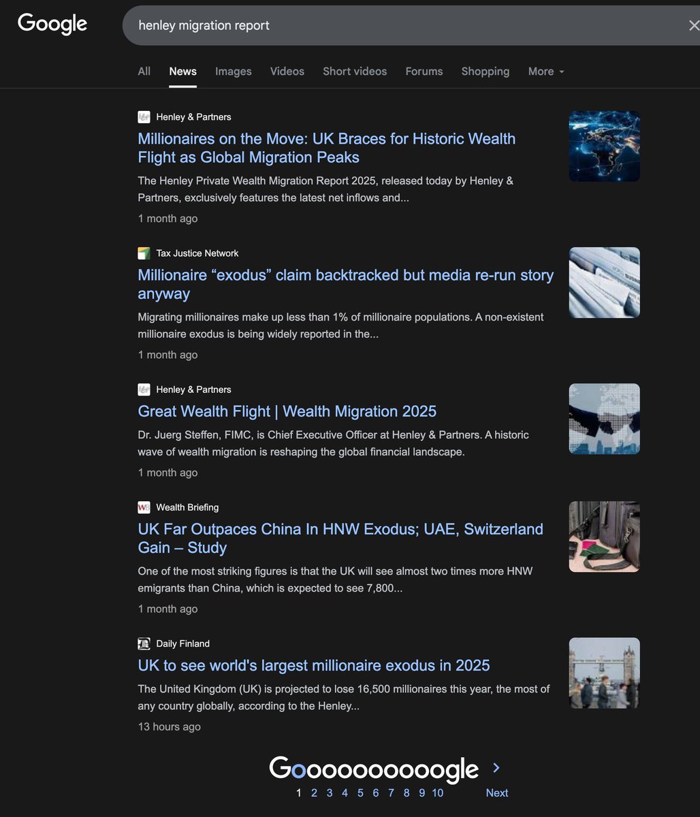Image resolution: width=700 pixels, height=817 pixels.
Task: Click the snippet mentioning Dr. Juerg Steffen
Action: 333,443
